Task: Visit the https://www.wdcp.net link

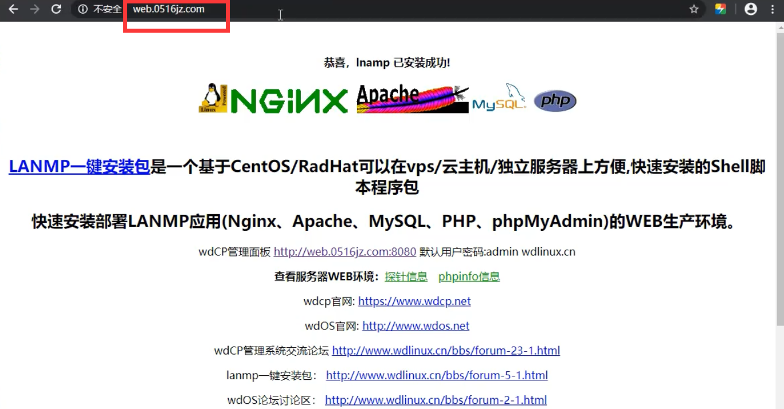Action: (x=414, y=301)
